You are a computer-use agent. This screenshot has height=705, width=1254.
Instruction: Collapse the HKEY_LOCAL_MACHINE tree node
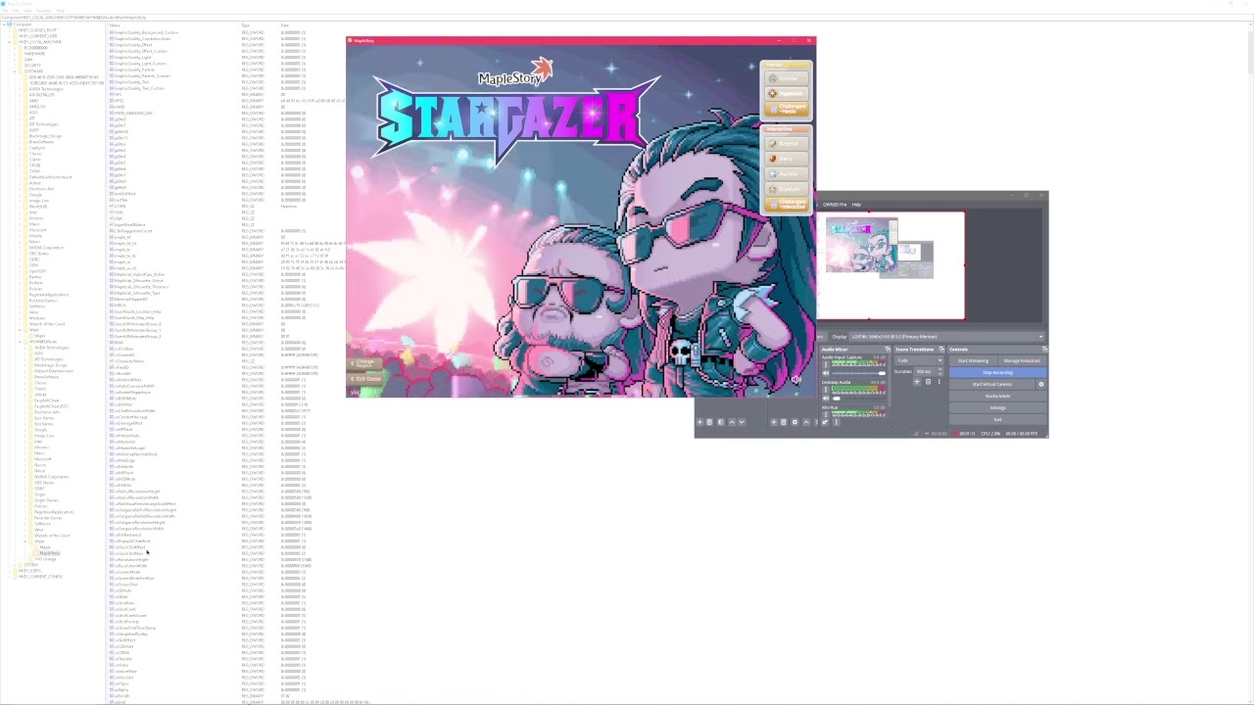point(10,42)
